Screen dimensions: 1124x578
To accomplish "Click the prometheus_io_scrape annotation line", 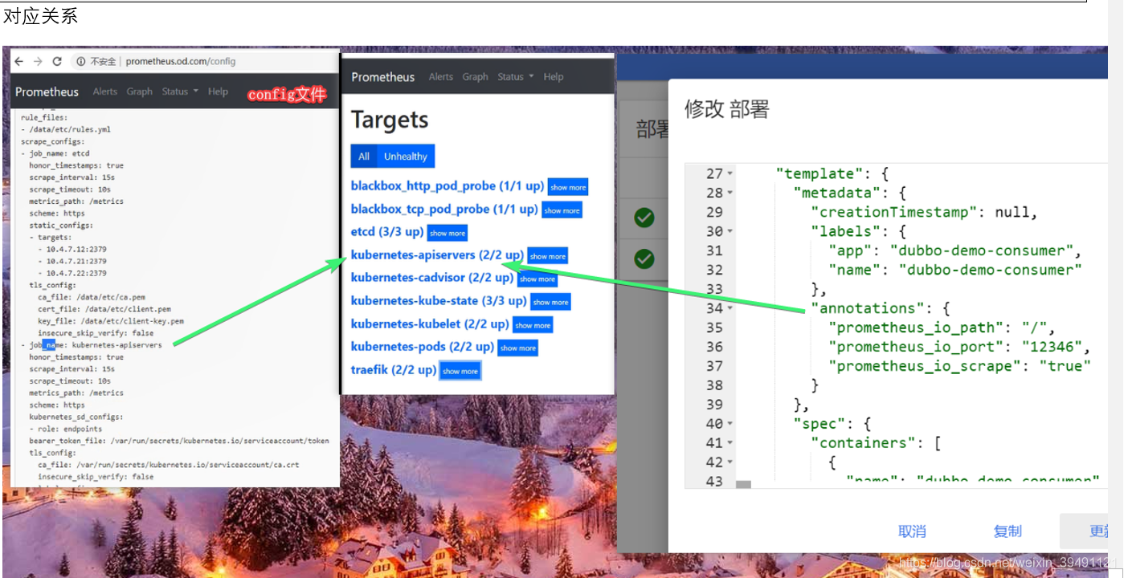I will click(x=960, y=366).
